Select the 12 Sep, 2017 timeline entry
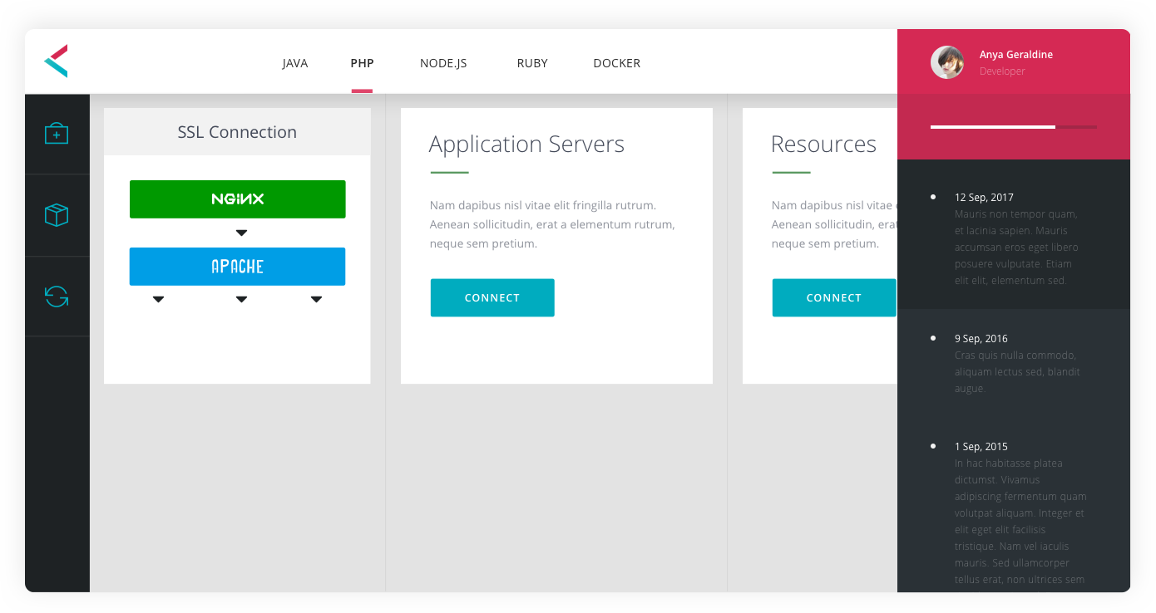The image size is (1156, 613). [x=984, y=198]
